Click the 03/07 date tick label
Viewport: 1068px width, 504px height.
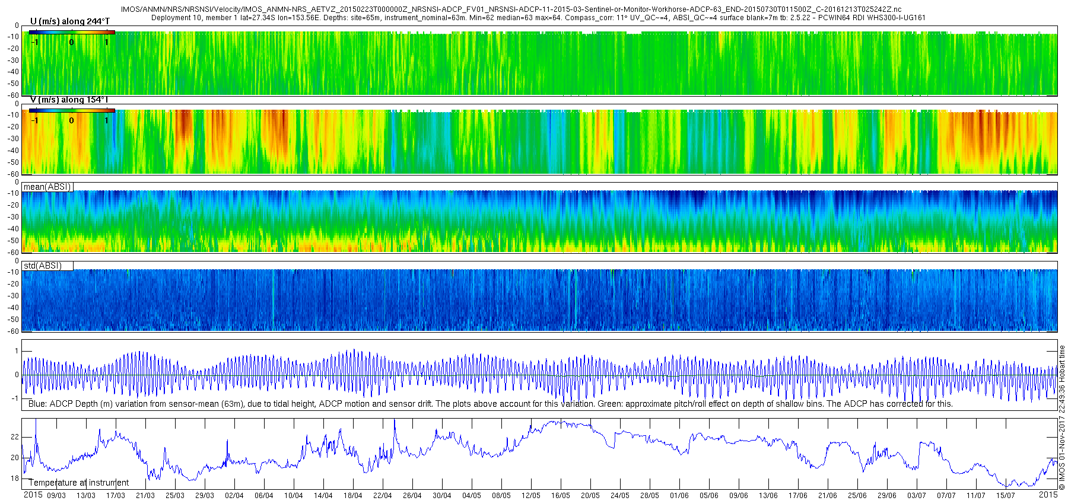[917, 496]
